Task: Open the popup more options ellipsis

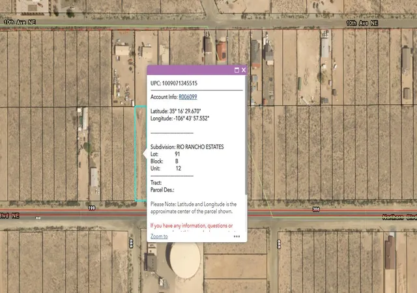Action: 237,236
